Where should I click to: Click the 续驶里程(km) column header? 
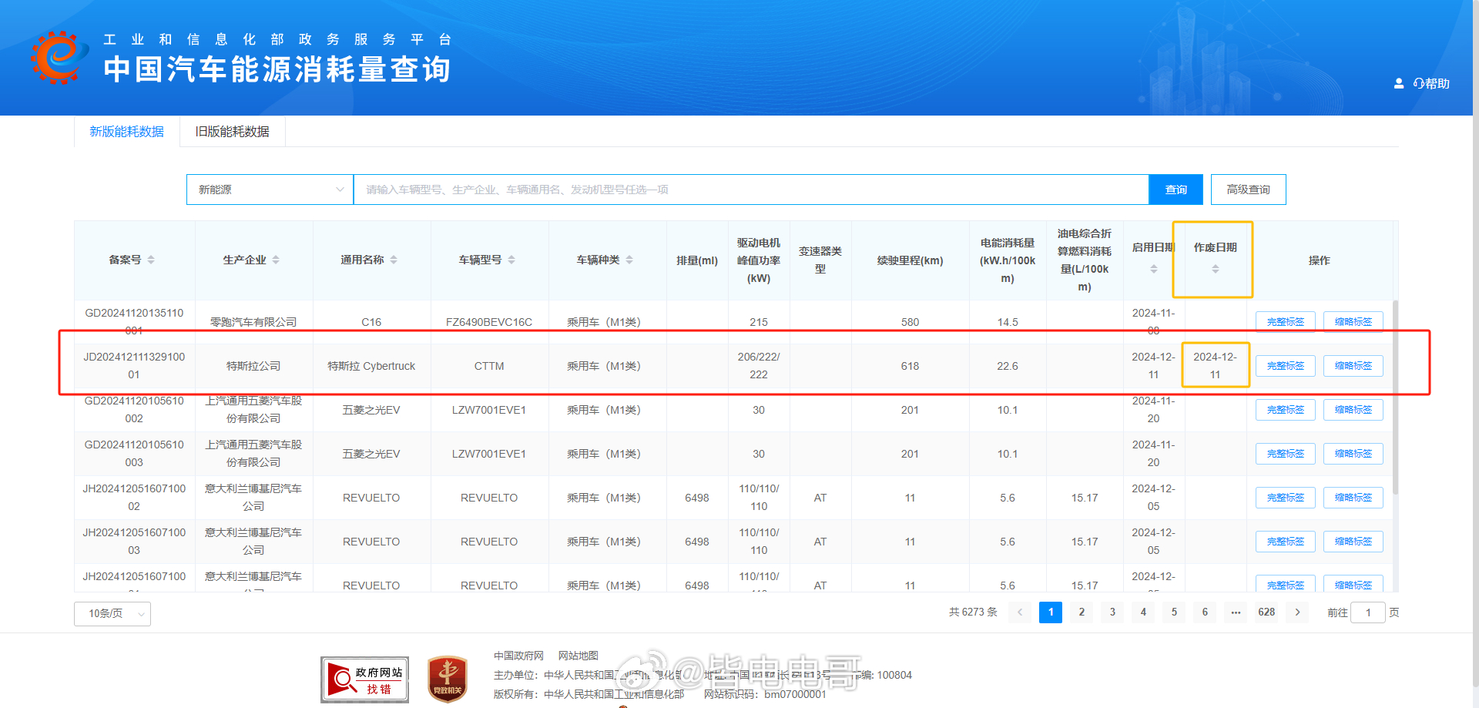(x=910, y=260)
